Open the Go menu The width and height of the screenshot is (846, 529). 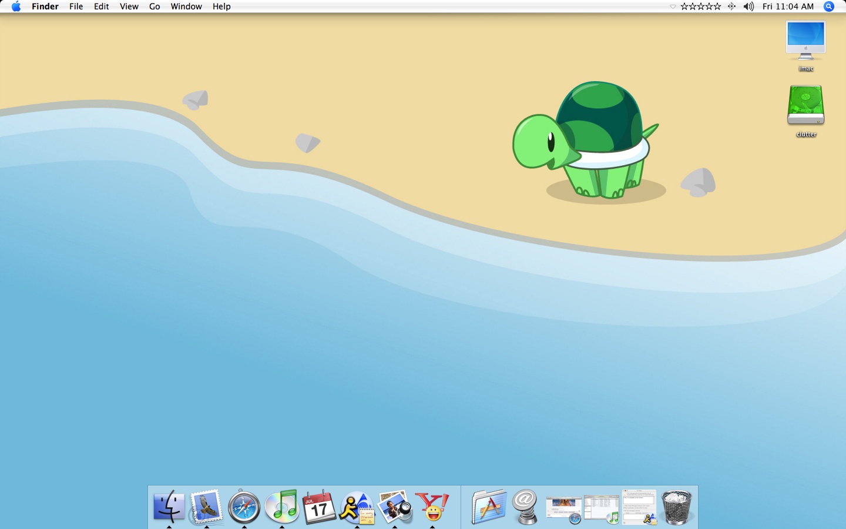point(155,6)
